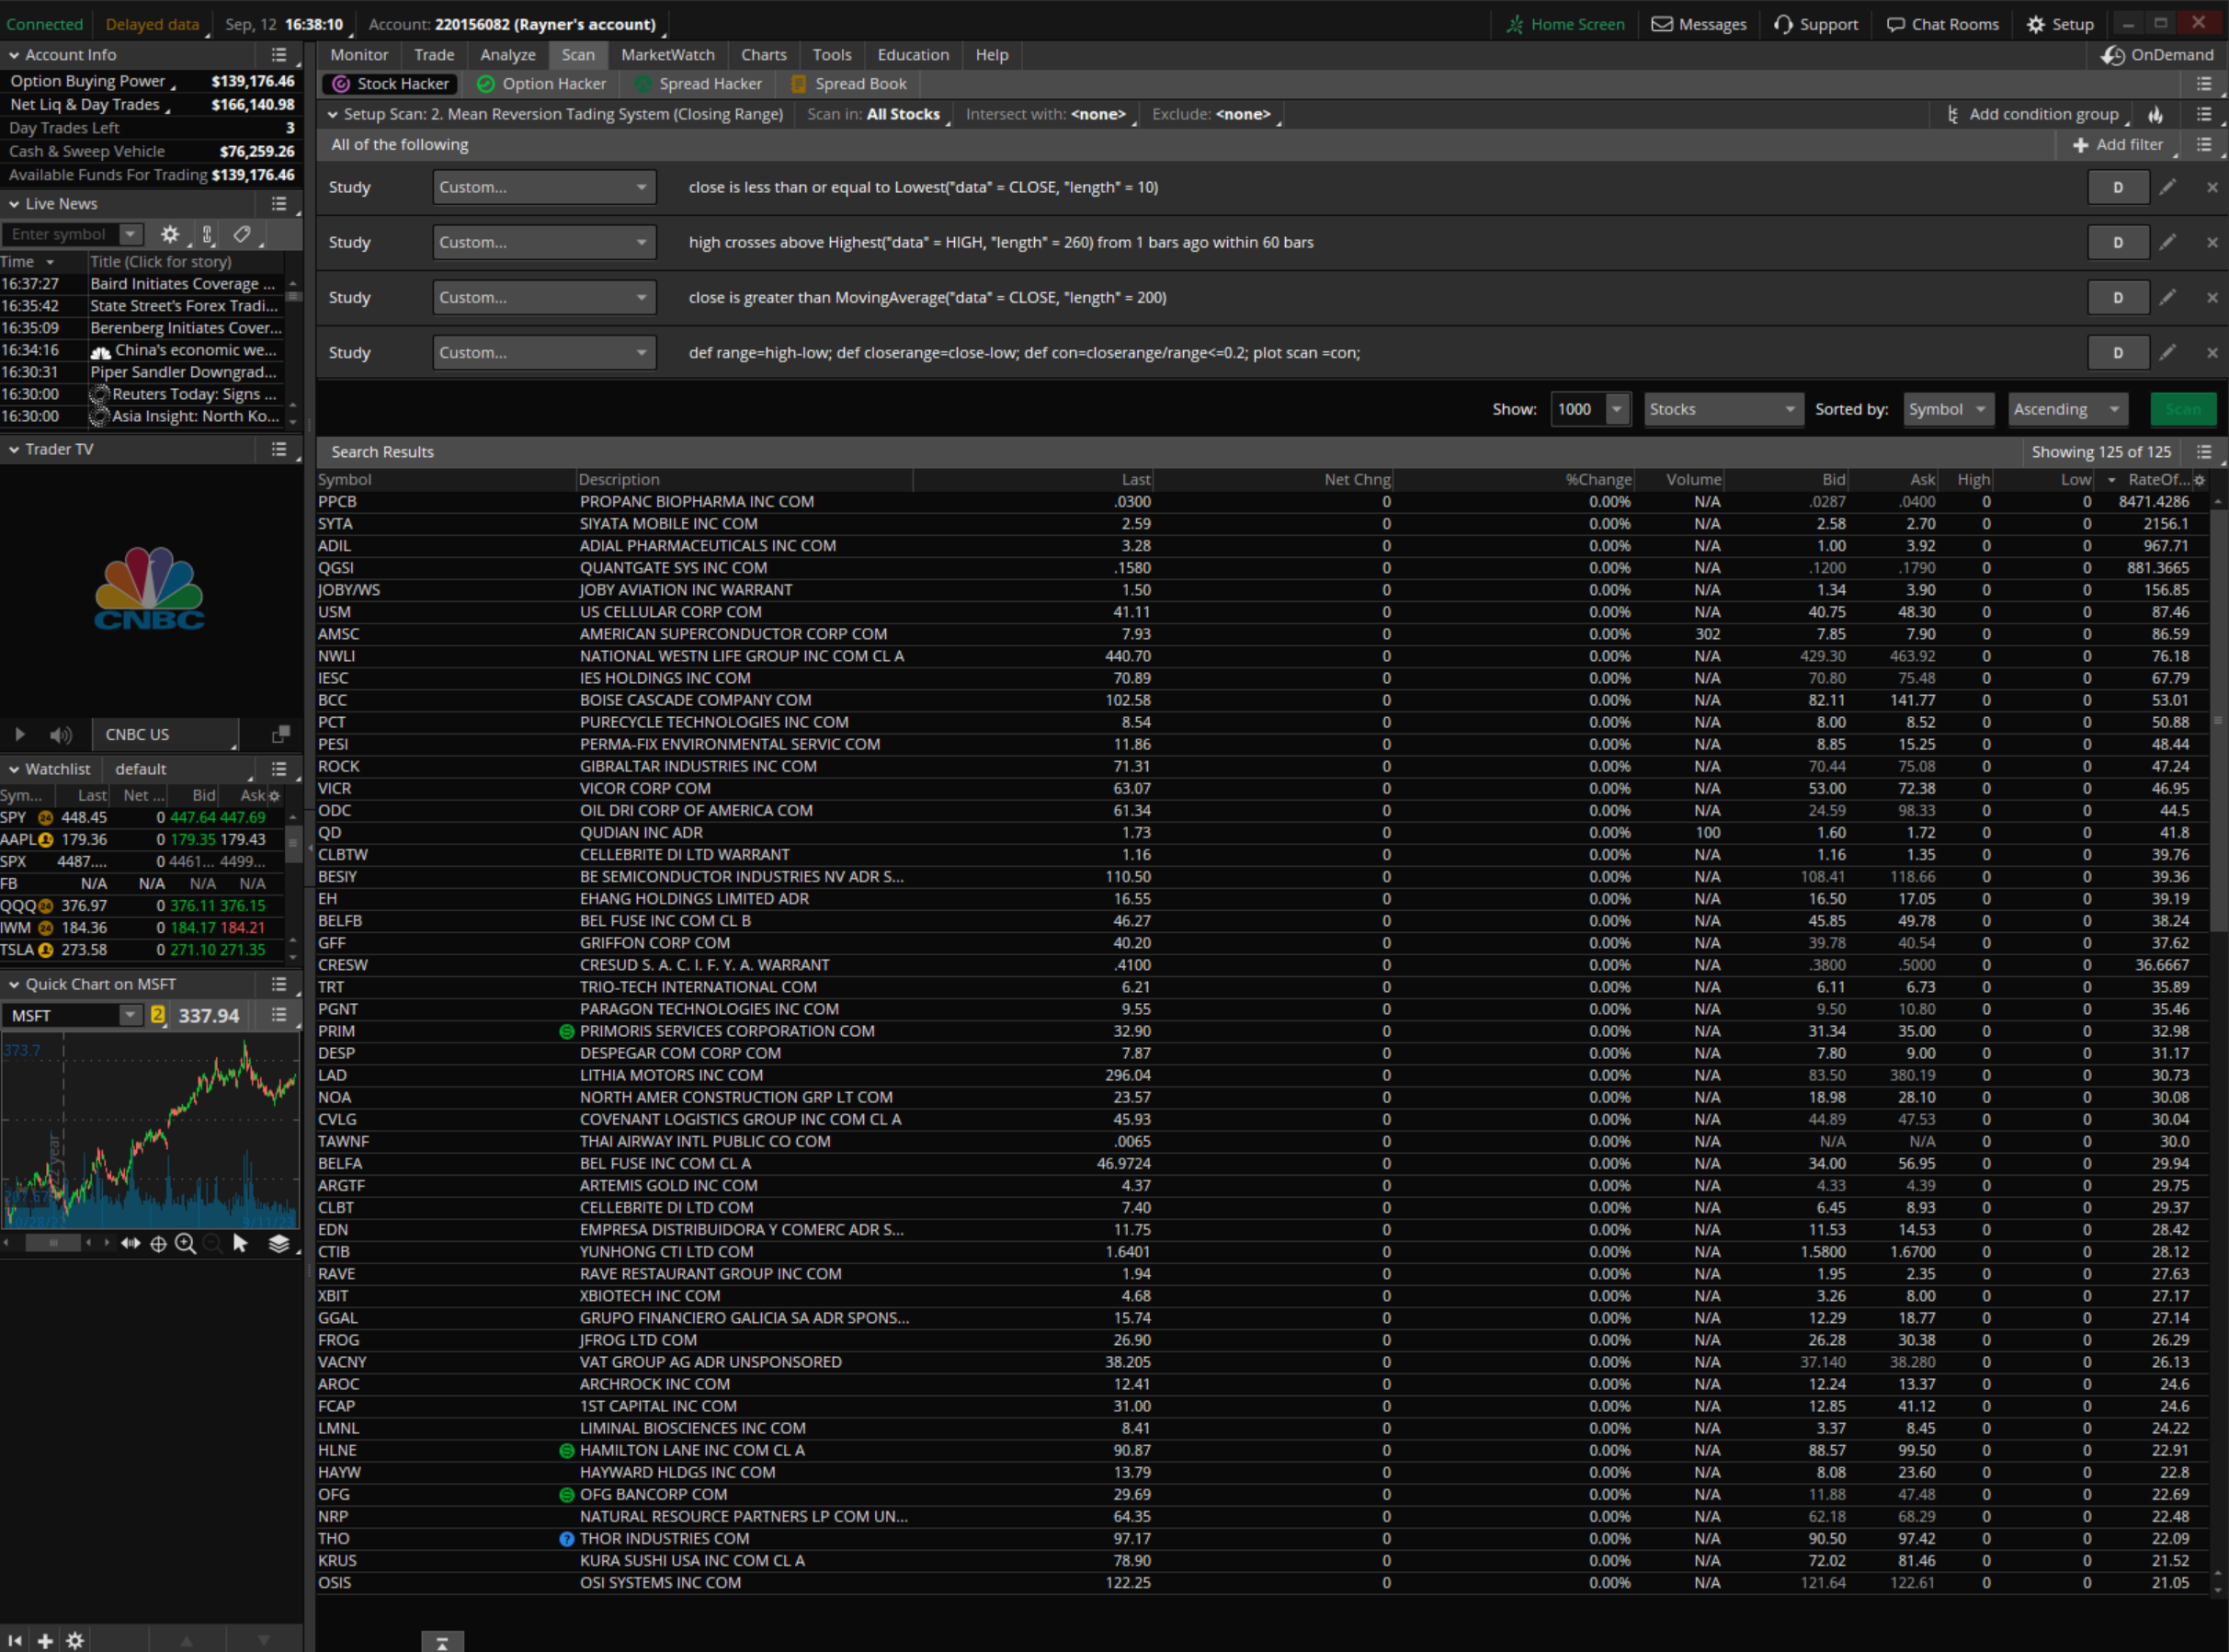Click the Home Screen button
Viewport: 2229px width, 1652px height.
(1565, 24)
